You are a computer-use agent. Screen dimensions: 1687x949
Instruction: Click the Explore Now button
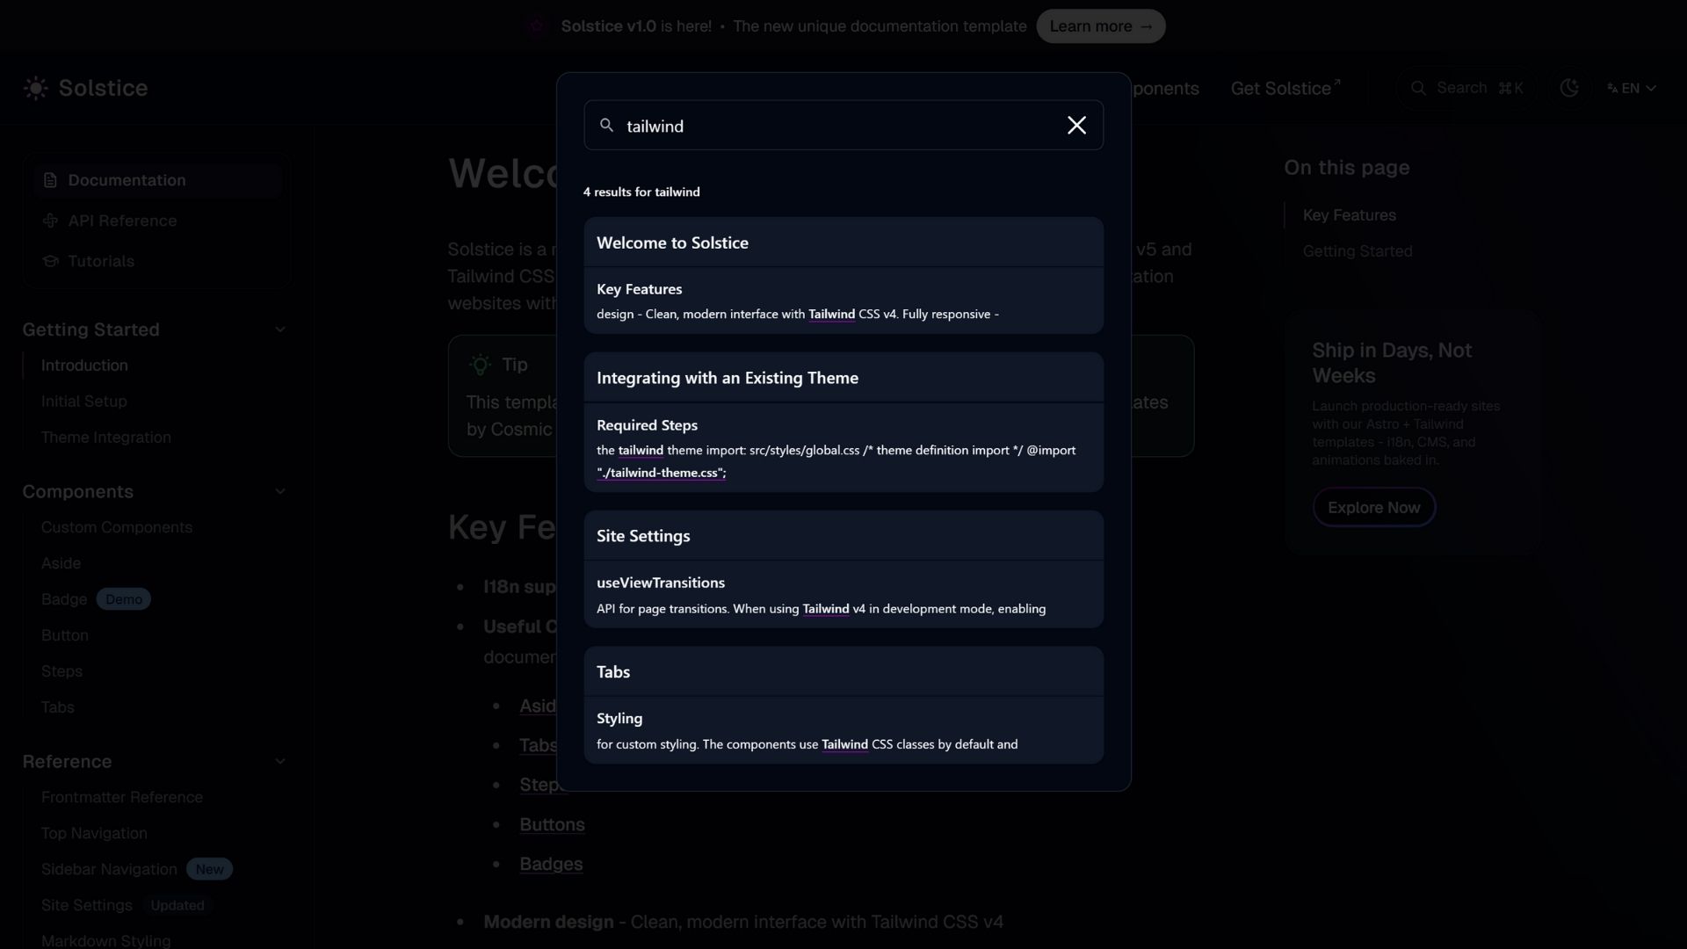click(x=1373, y=507)
